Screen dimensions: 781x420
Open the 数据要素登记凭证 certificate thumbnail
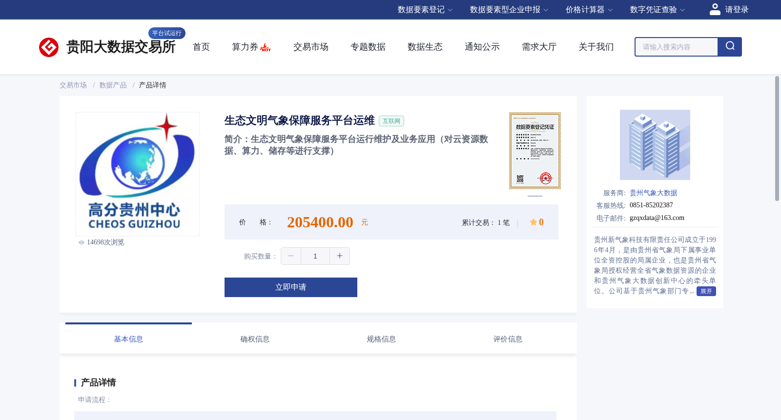click(535, 151)
